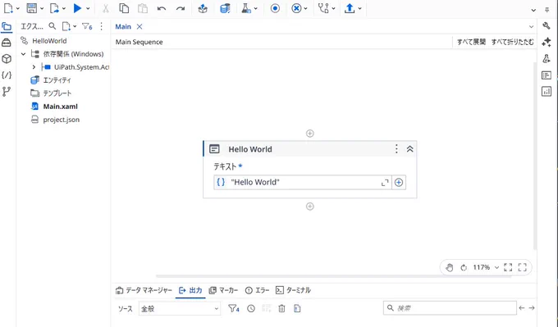Screen dimensions: 558x327
Task: Open the ターミナル terminal tab
Action: pyautogui.click(x=293, y=290)
